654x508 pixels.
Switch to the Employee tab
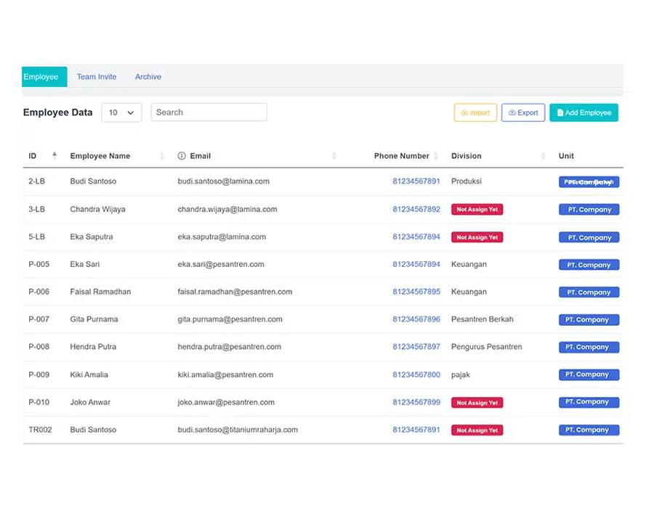44,77
